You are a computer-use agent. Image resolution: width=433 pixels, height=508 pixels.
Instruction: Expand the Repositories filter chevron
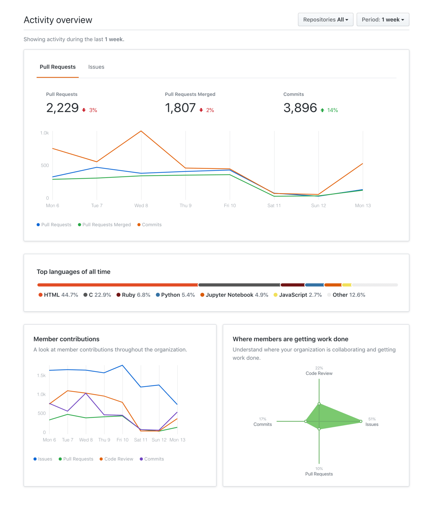pyautogui.click(x=347, y=20)
